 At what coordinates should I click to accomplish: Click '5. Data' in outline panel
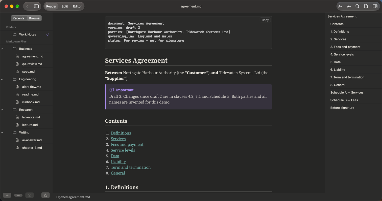[335, 62]
